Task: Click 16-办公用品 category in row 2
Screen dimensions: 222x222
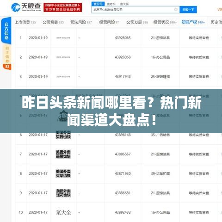Action: pyautogui.click(x=160, y=57)
